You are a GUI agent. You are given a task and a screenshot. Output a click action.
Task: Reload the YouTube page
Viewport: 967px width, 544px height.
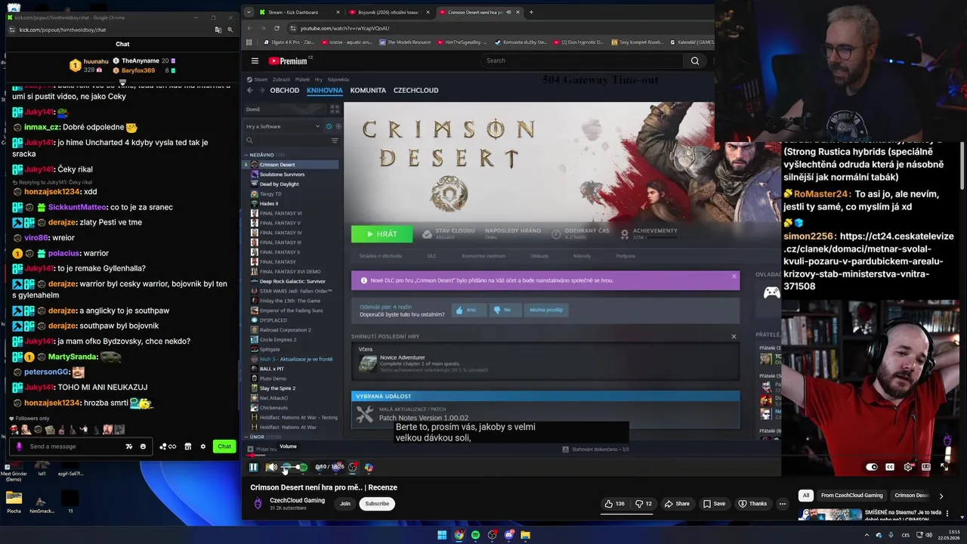pyautogui.click(x=277, y=28)
